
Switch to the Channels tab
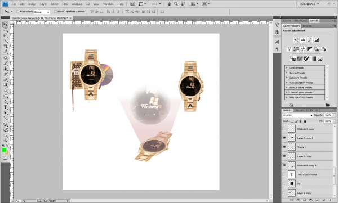(301, 110)
